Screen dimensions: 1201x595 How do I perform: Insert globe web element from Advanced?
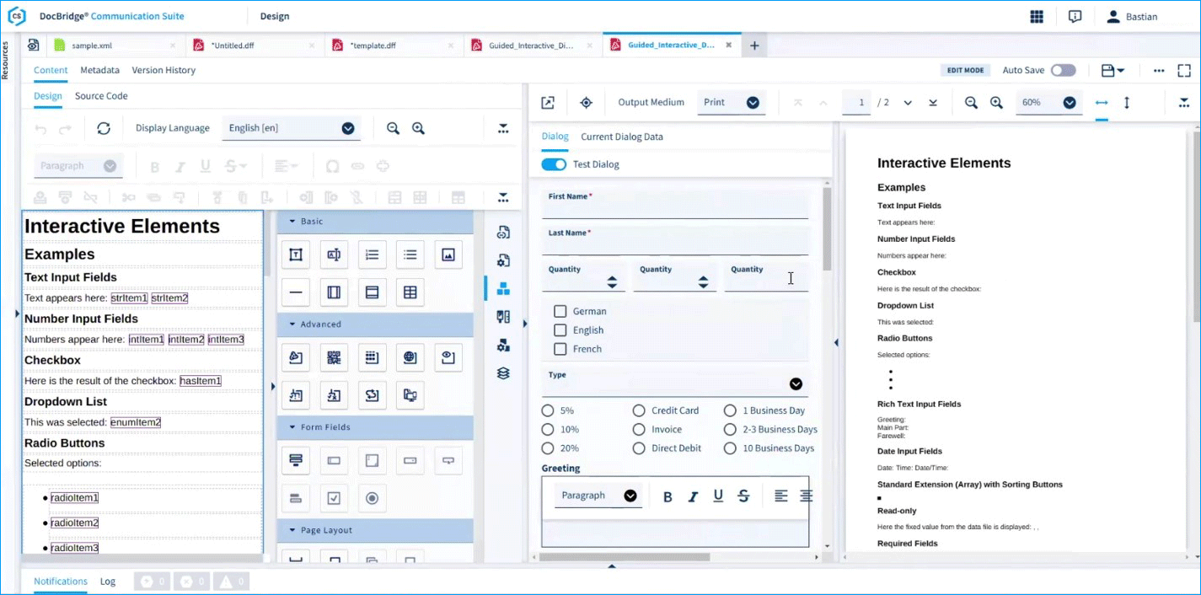point(410,357)
